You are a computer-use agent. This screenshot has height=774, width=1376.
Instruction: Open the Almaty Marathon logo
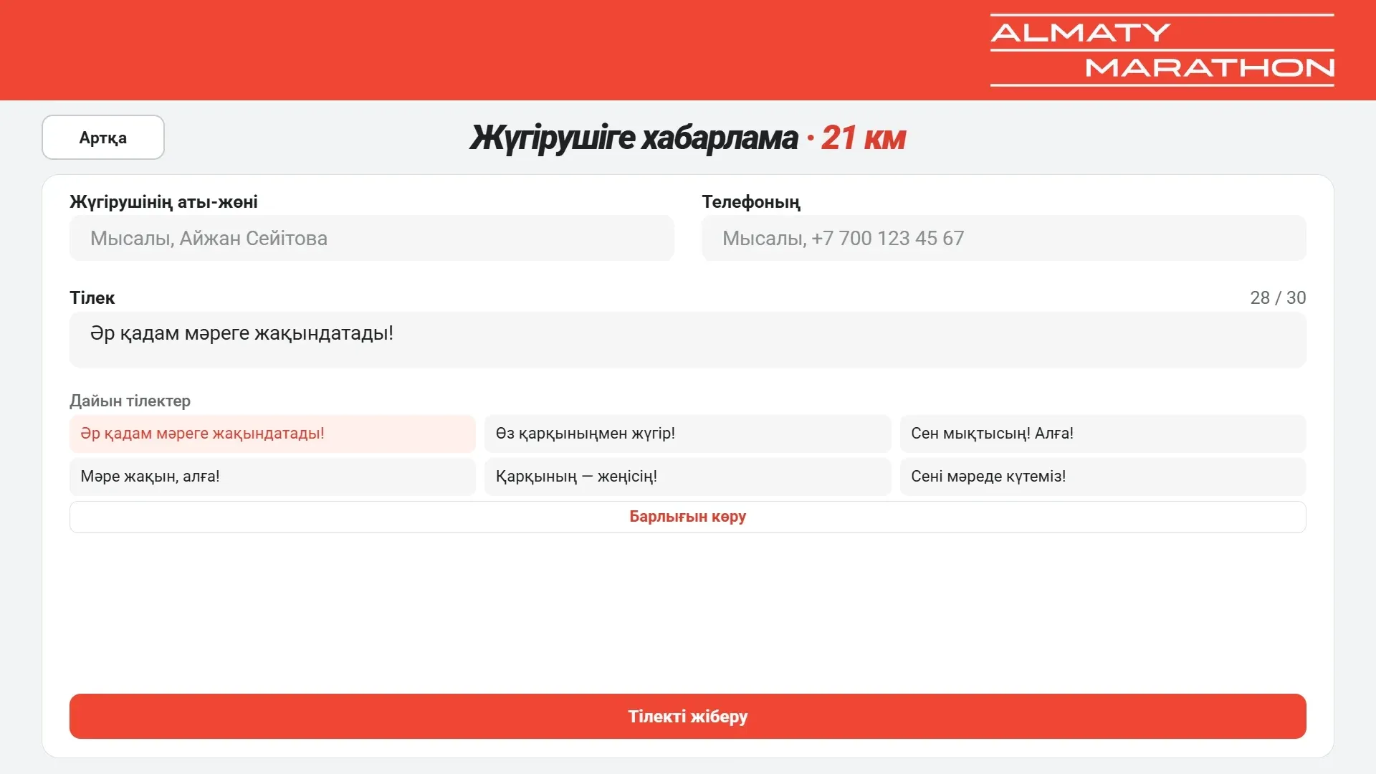coord(1162,50)
